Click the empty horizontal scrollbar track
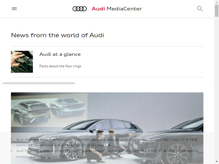 143,83
